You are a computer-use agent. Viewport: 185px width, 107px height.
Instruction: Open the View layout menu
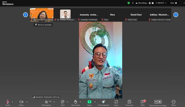click(174, 3)
